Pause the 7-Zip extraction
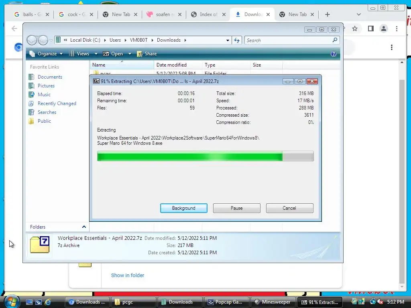The height and width of the screenshot is (308, 411). [236, 208]
